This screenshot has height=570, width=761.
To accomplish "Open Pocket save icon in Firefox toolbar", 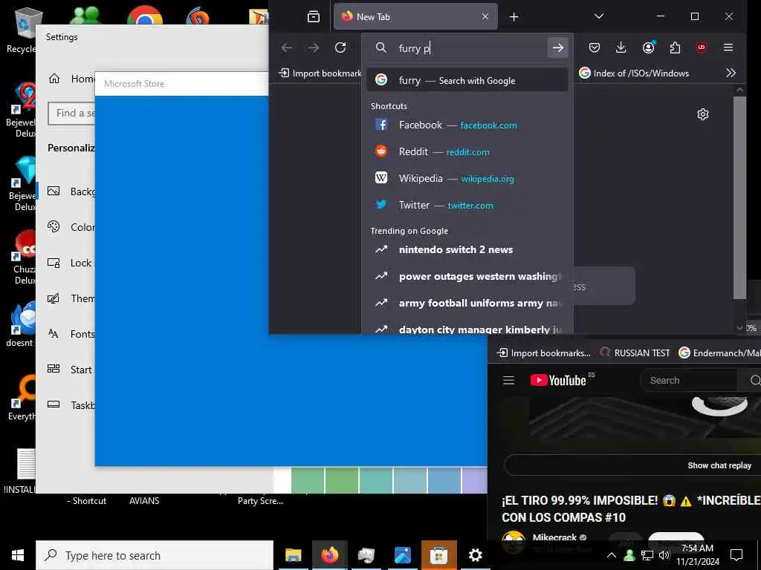I will click(x=594, y=47).
